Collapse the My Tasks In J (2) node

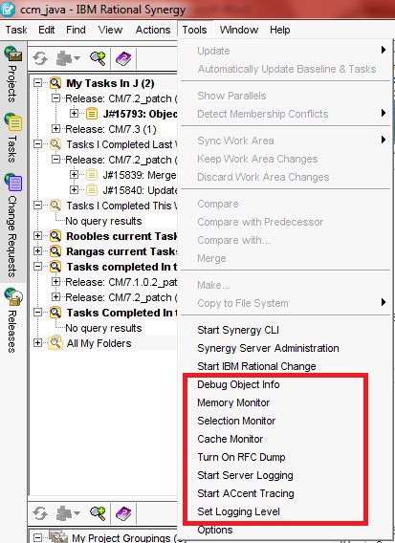37,83
